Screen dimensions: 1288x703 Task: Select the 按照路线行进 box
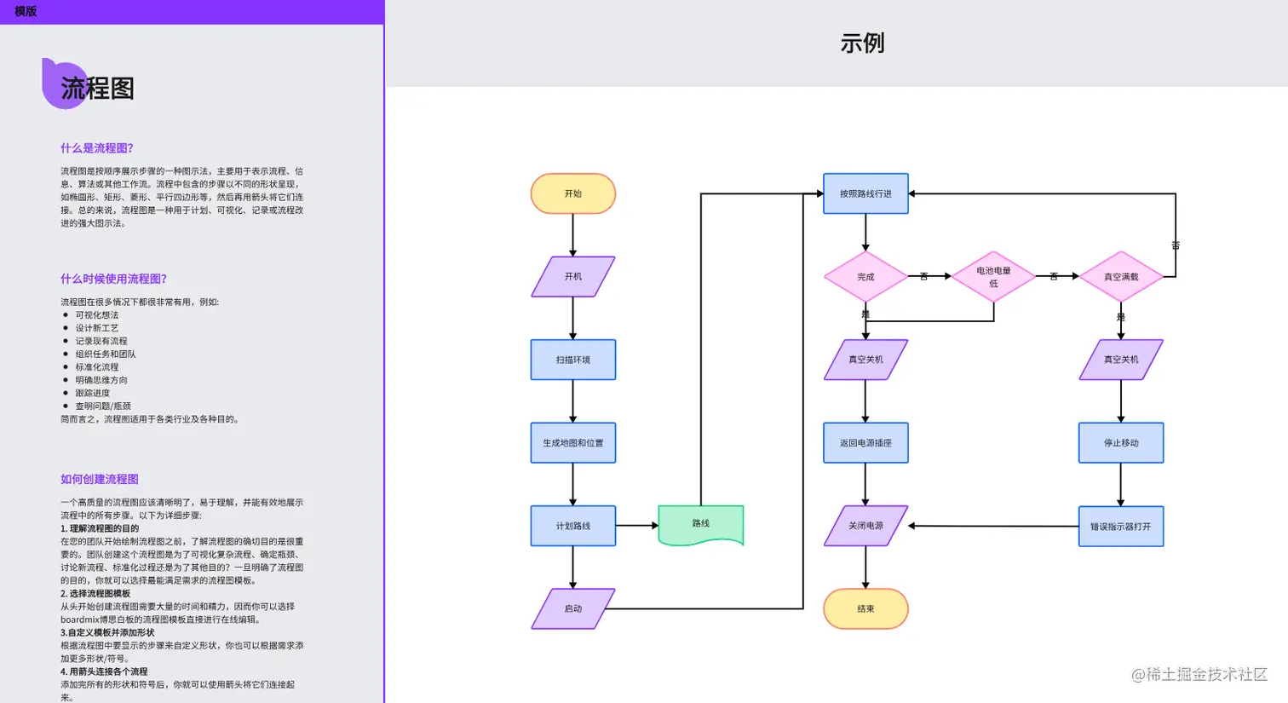pos(865,193)
